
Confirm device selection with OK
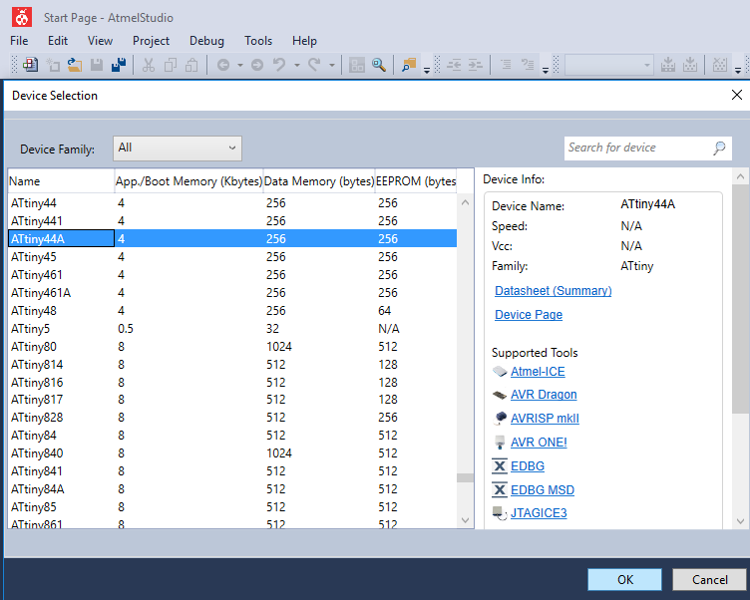[x=624, y=579]
